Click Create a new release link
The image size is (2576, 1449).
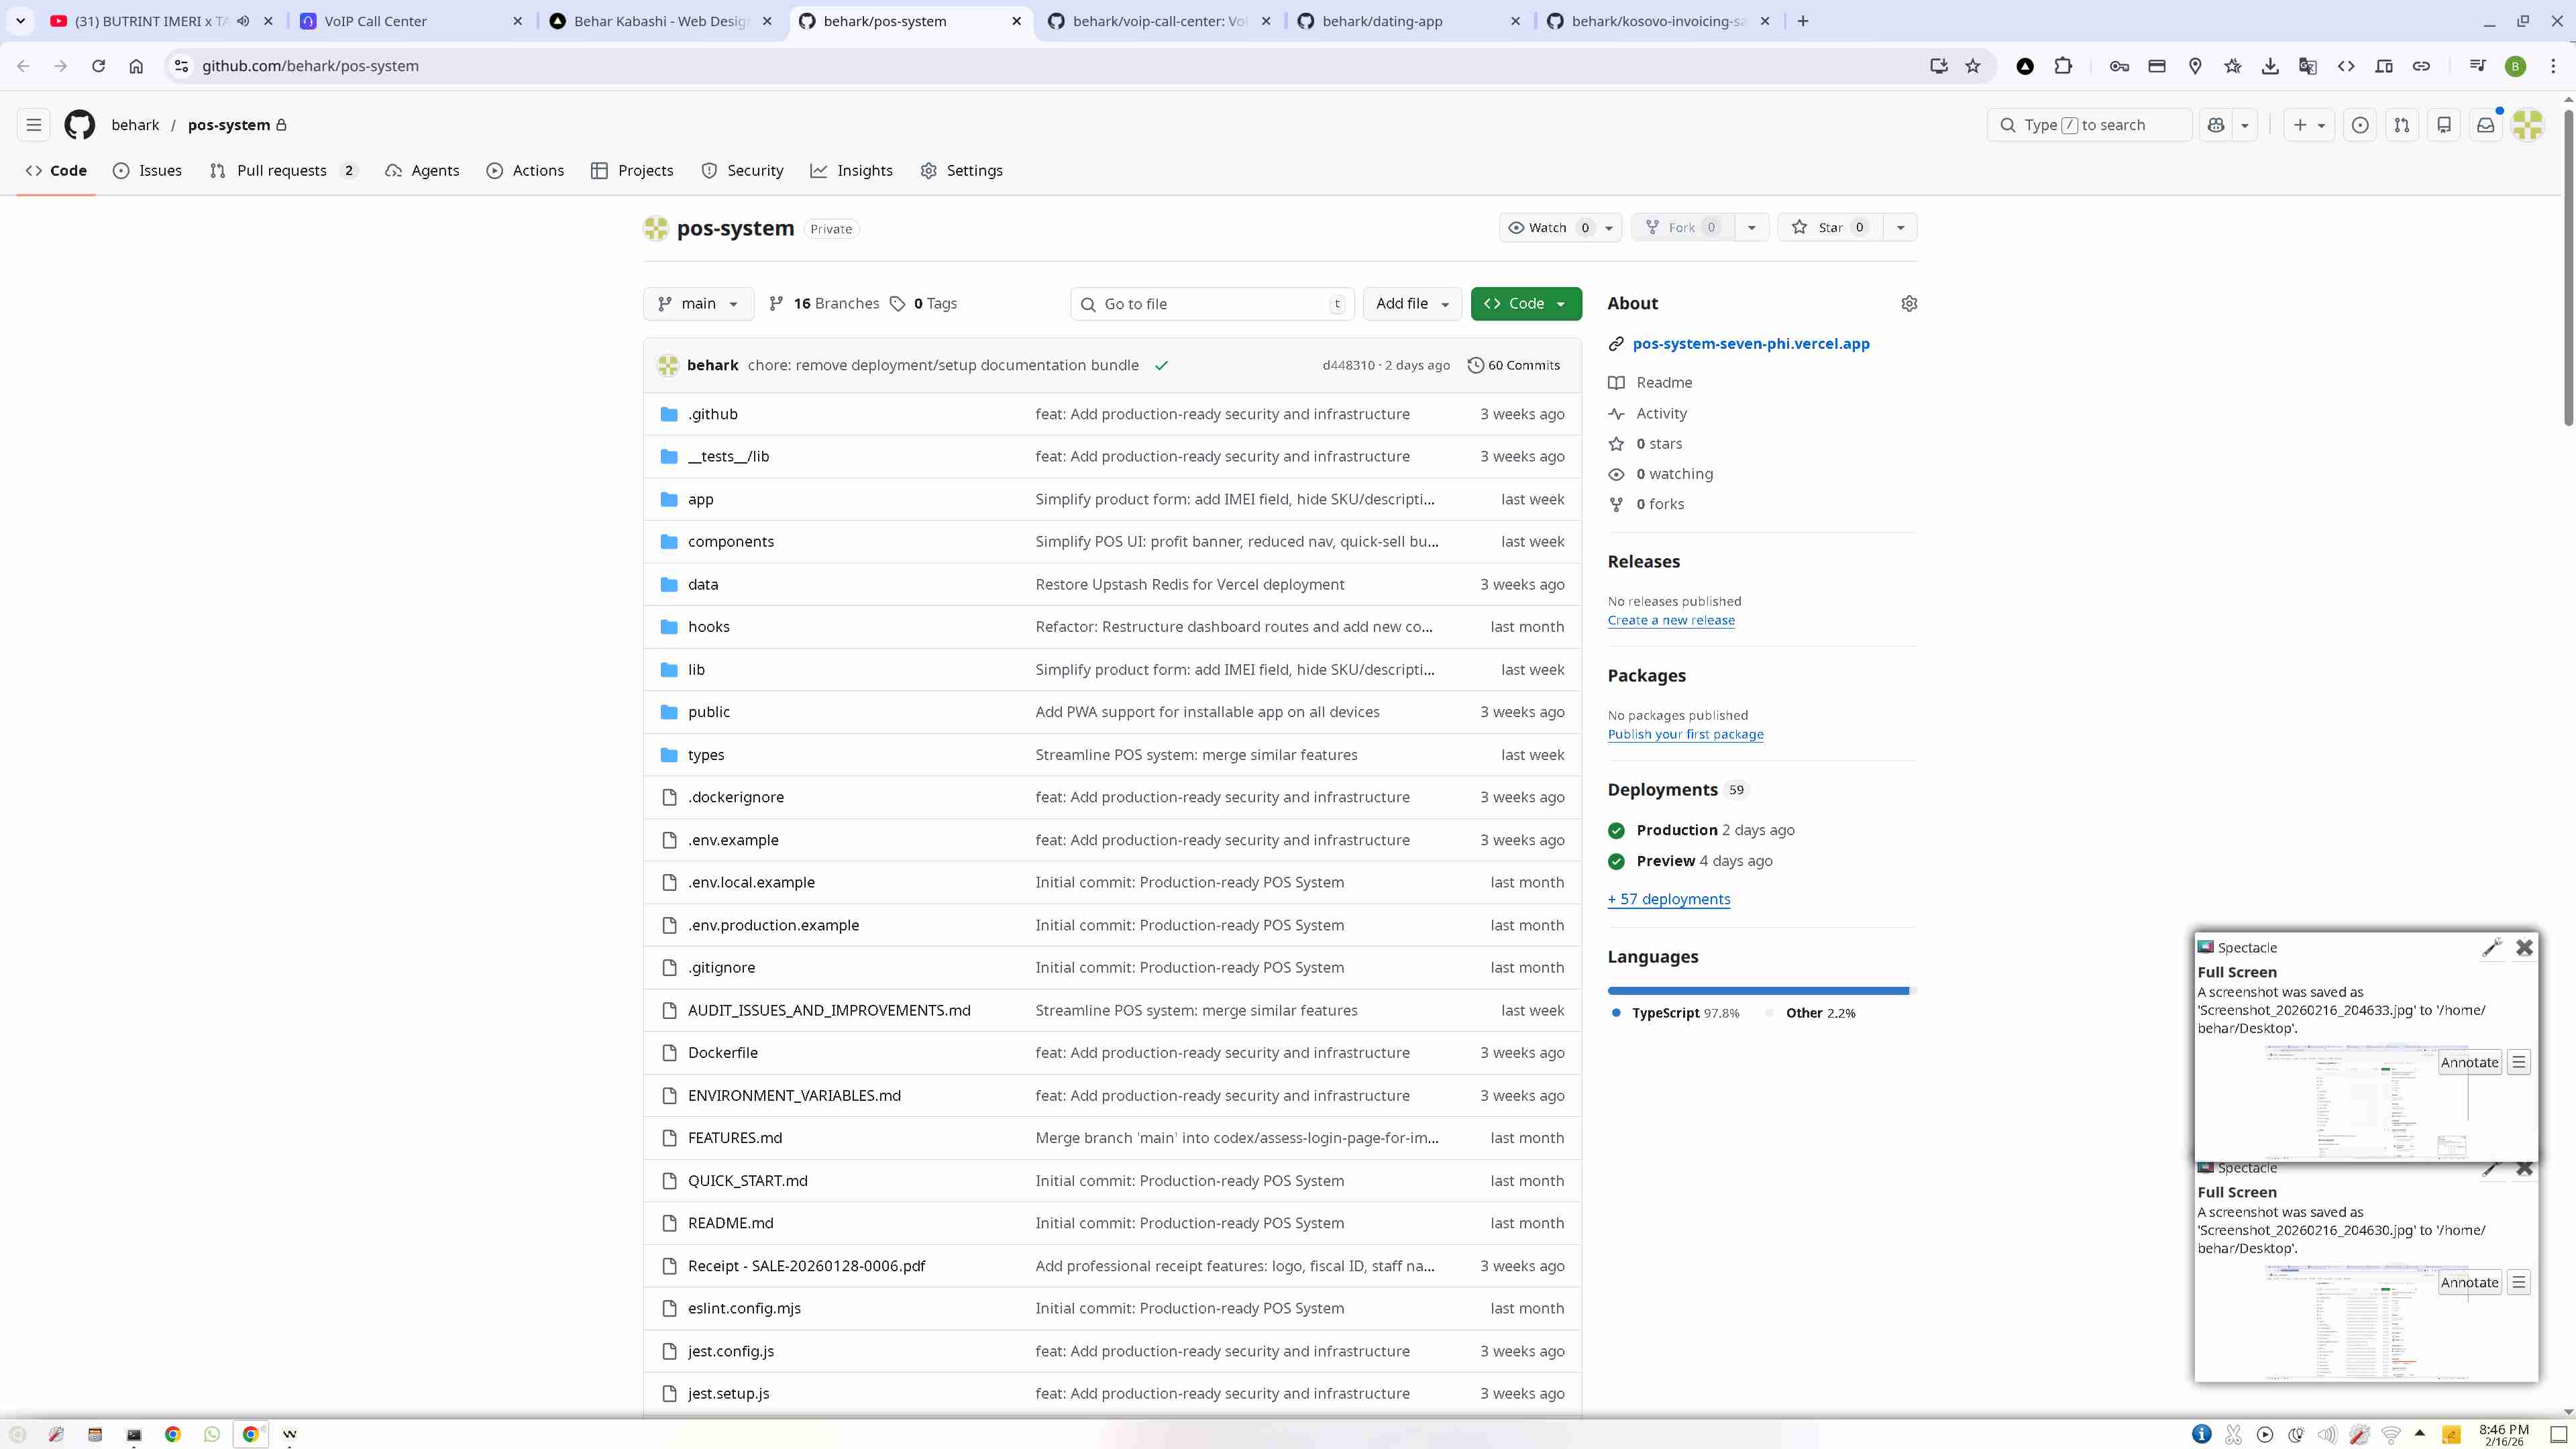(1671, 620)
